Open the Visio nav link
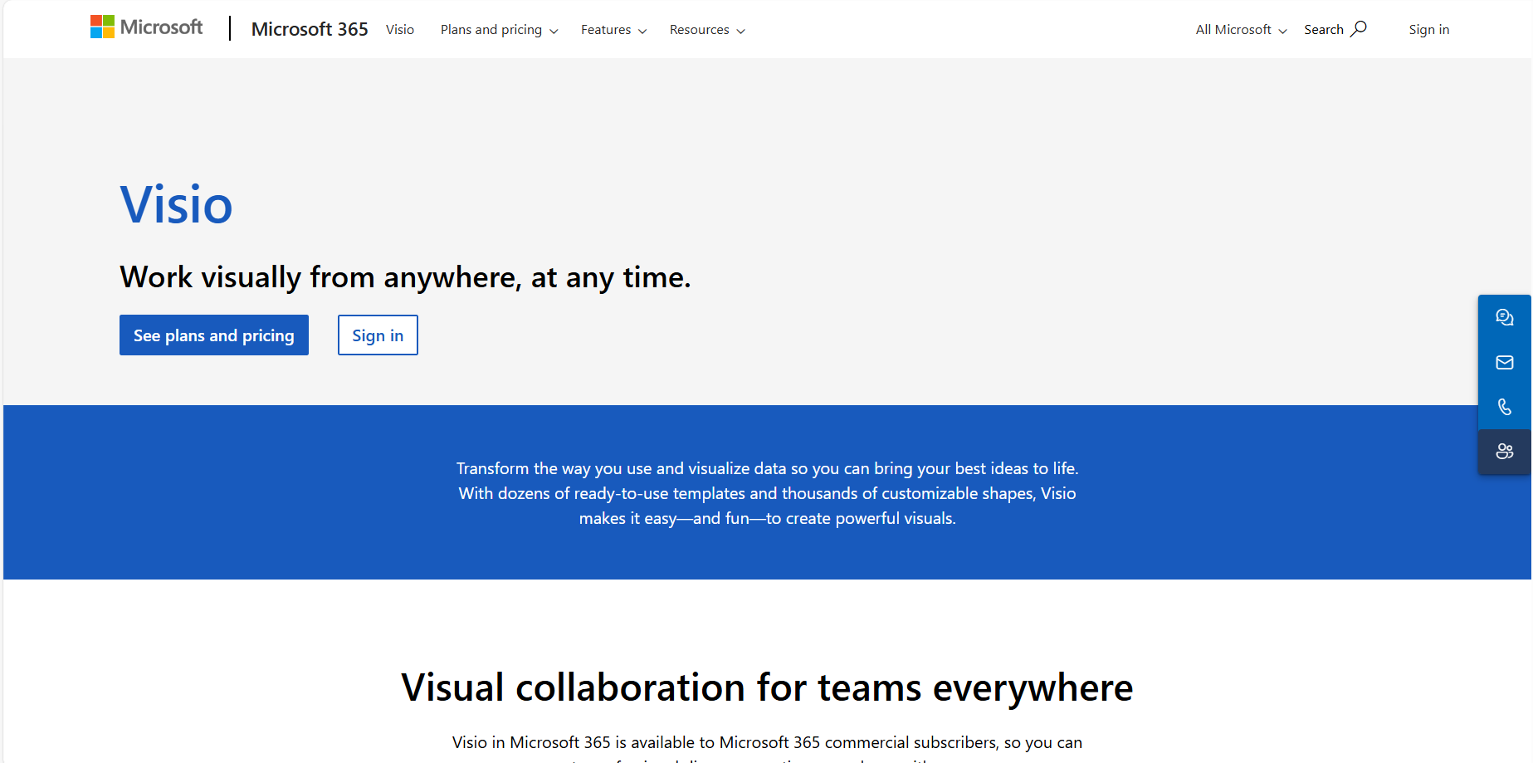The height and width of the screenshot is (763, 1533). click(400, 30)
